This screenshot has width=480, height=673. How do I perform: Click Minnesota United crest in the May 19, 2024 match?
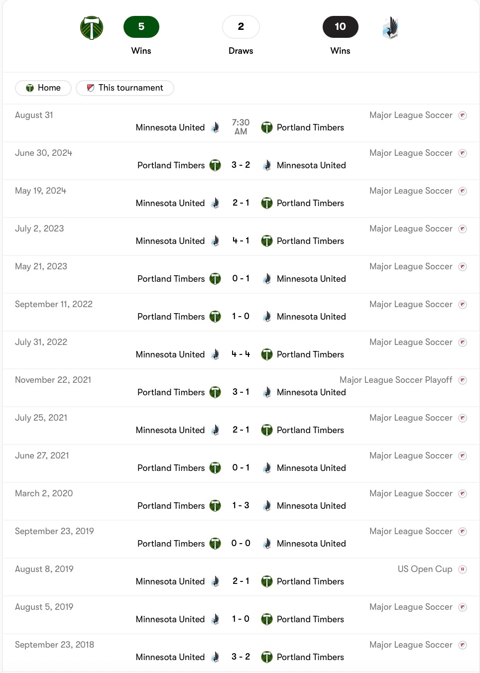215,203
